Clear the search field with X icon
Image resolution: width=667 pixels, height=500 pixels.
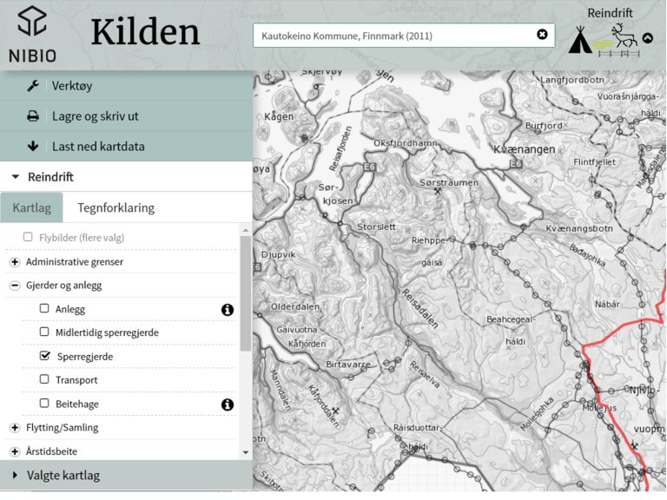coord(542,35)
